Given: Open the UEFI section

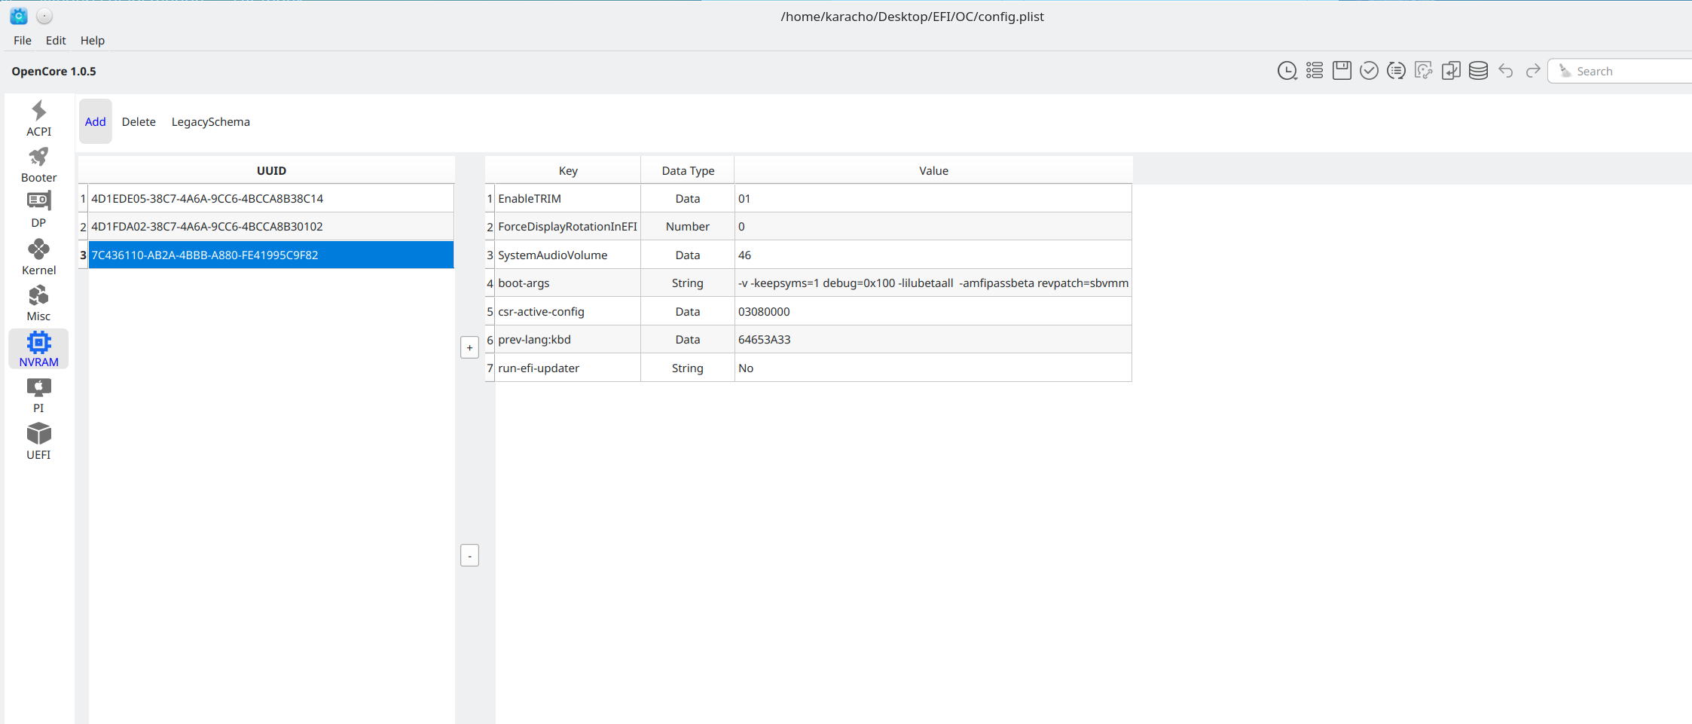Looking at the screenshot, I should pos(38,441).
